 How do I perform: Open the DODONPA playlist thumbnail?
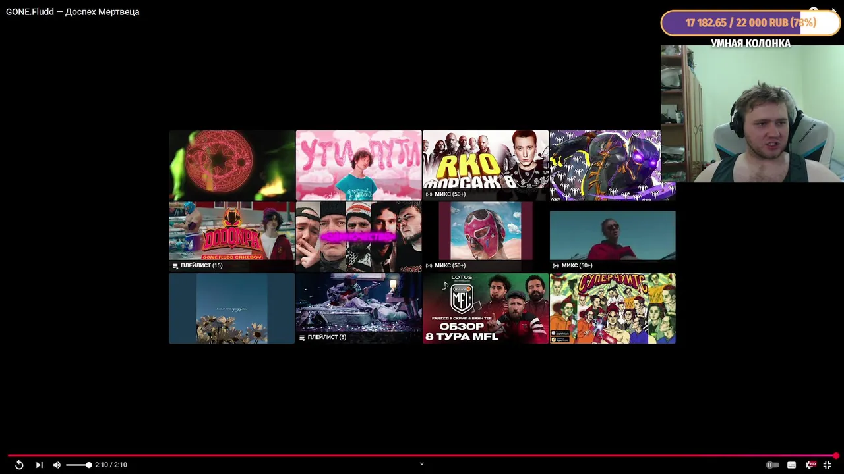click(x=231, y=236)
